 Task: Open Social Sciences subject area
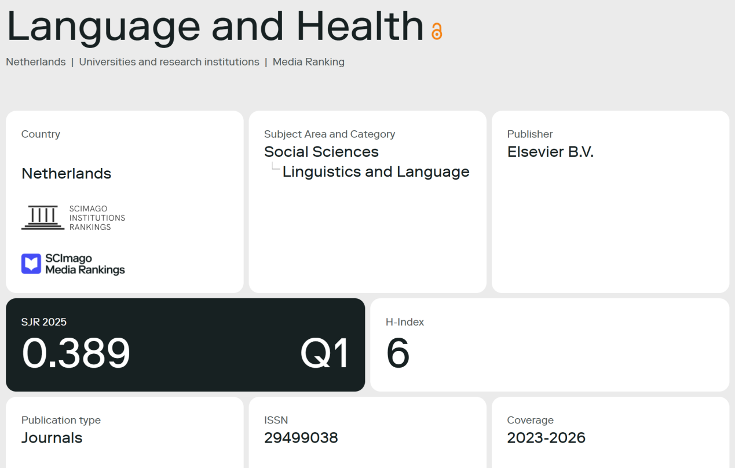click(x=321, y=152)
